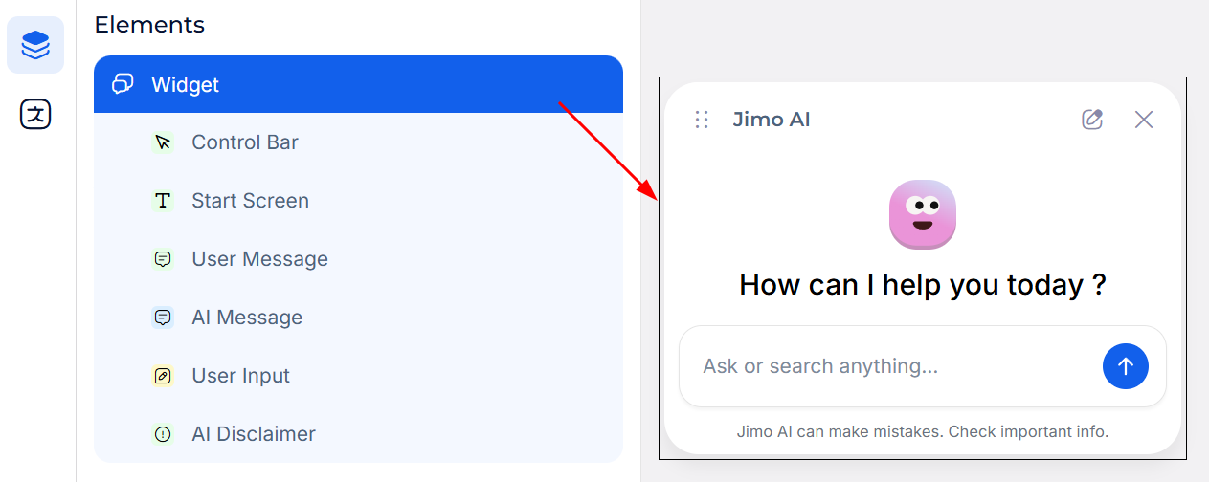This screenshot has height=482, width=1209.
Task: Click the User Input pencil icon
Action: pyautogui.click(x=163, y=376)
